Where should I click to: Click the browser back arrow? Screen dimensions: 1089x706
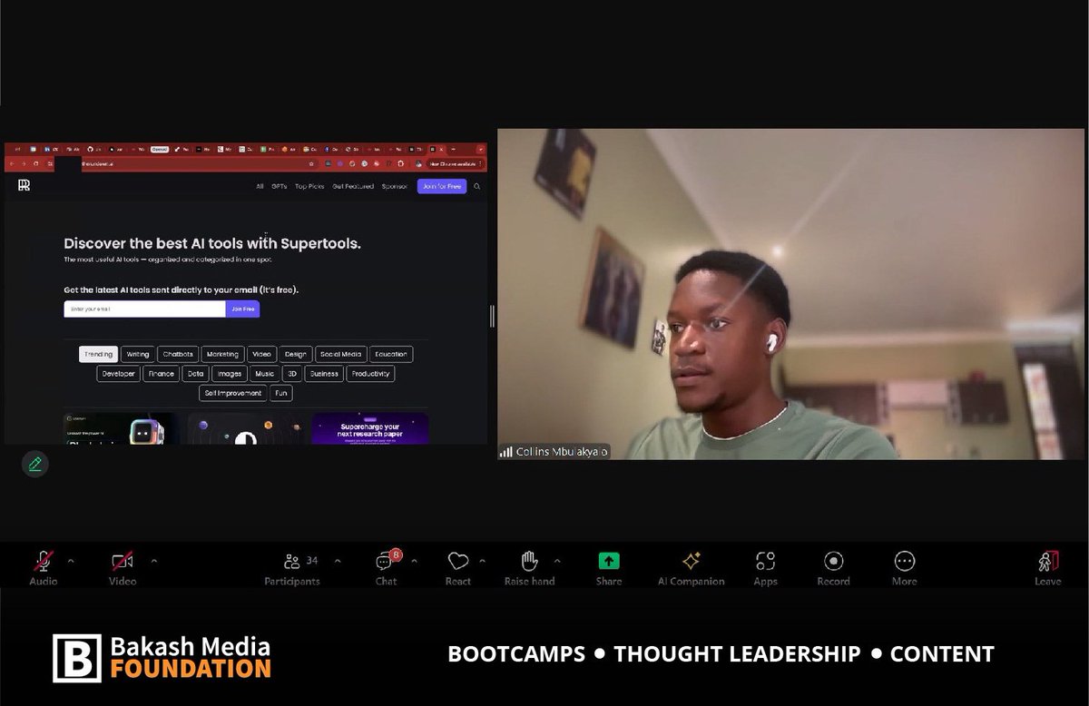pyautogui.click(x=11, y=164)
